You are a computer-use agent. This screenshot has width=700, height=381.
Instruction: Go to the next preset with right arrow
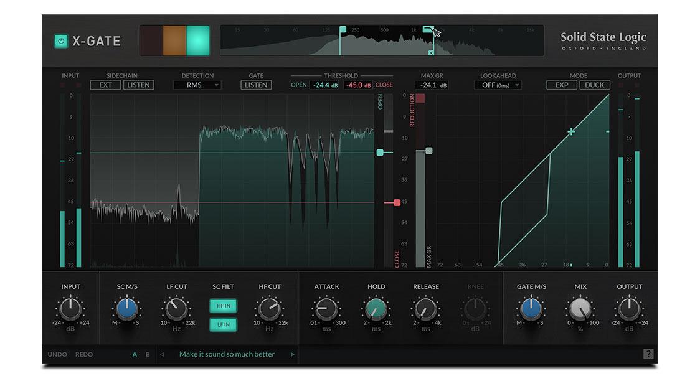point(293,354)
